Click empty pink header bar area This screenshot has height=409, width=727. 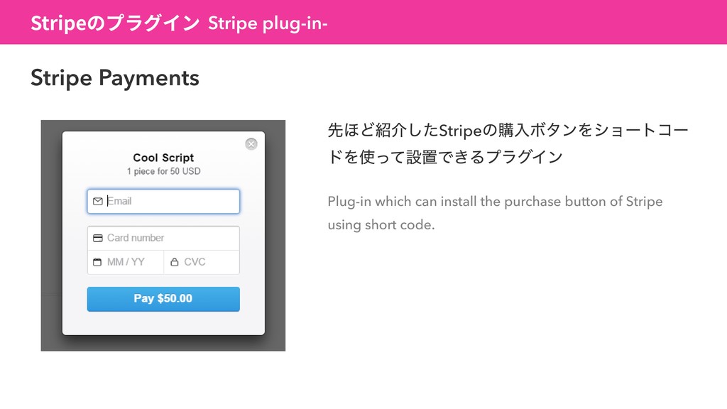pos(524,22)
